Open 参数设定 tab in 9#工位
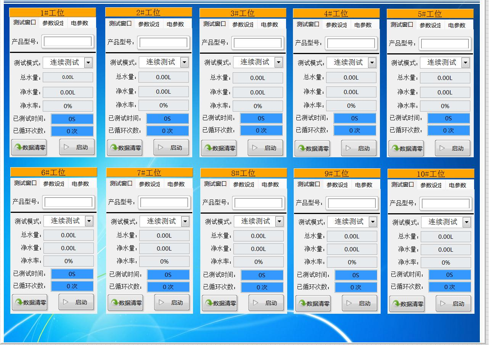The width and height of the screenshot is (489, 345). point(338,185)
